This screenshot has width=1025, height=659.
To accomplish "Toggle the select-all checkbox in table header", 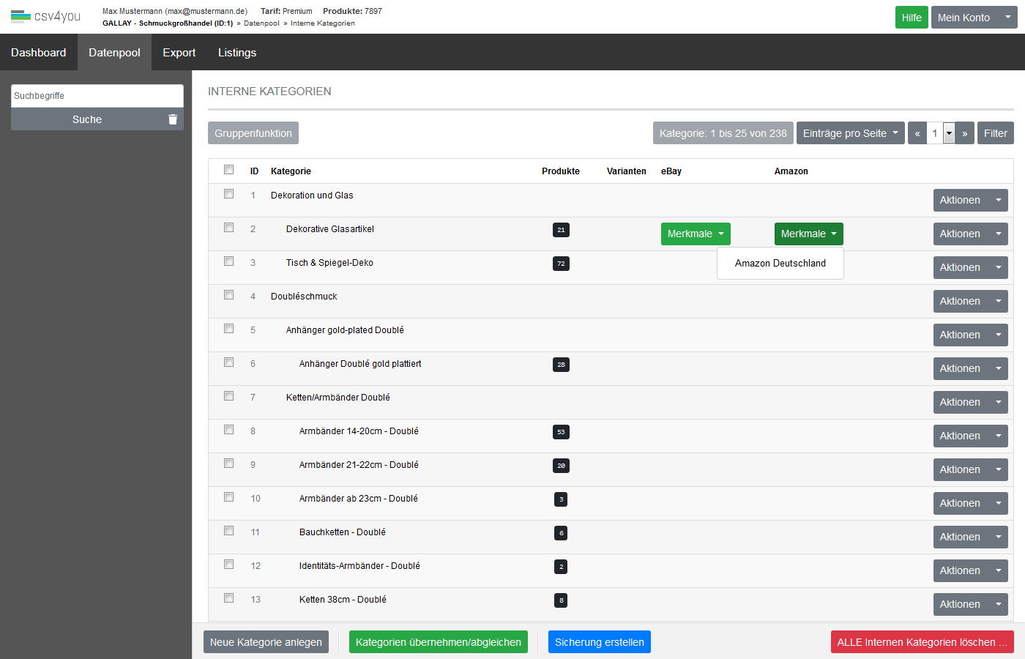I will coord(228,170).
